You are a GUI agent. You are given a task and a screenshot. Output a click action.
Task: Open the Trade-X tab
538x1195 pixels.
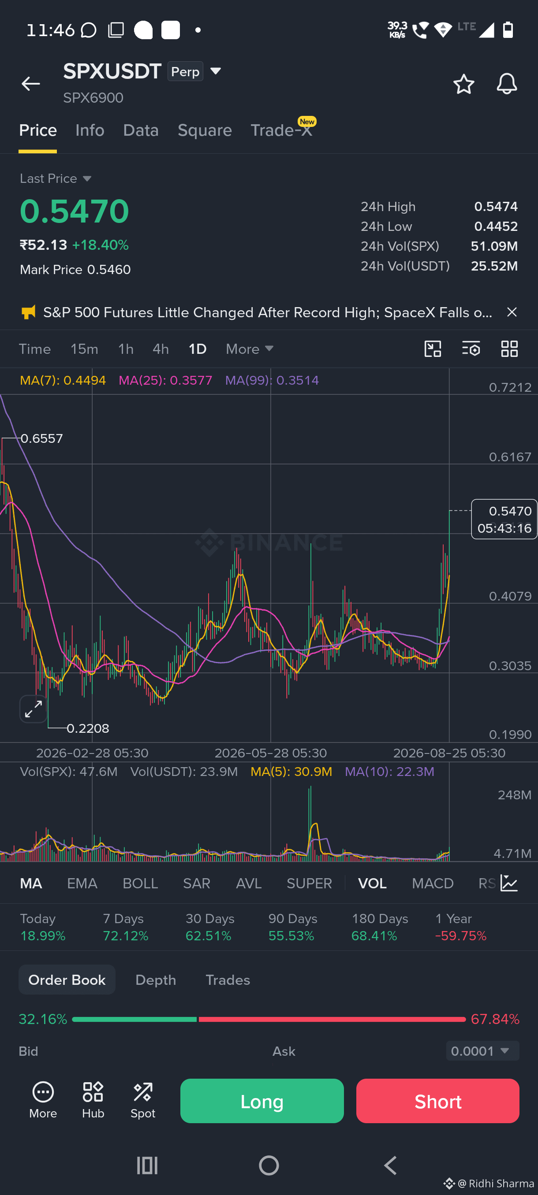pyautogui.click(x=281, y=130)
